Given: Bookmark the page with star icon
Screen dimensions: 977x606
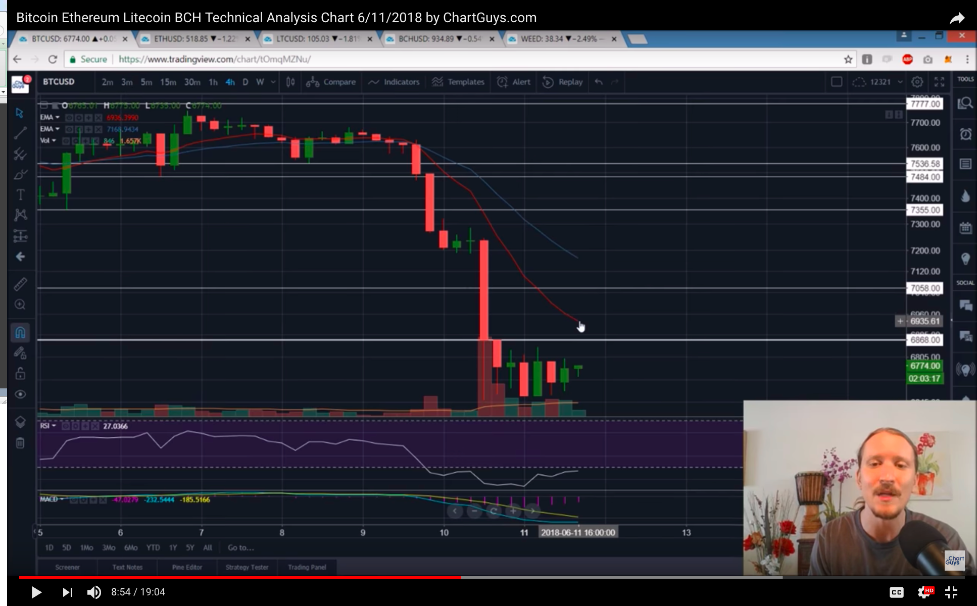Looking at the screenshot, I should pos(848,59).
